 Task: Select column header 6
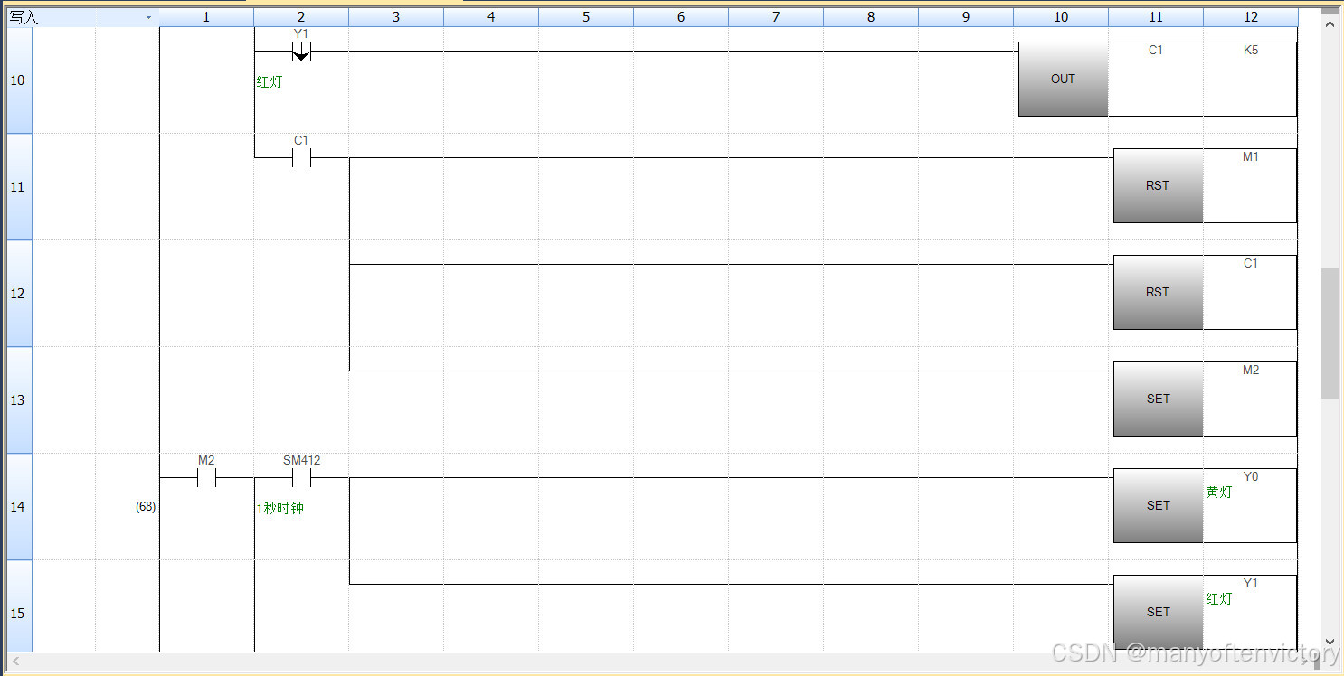[x=681, y=17]
